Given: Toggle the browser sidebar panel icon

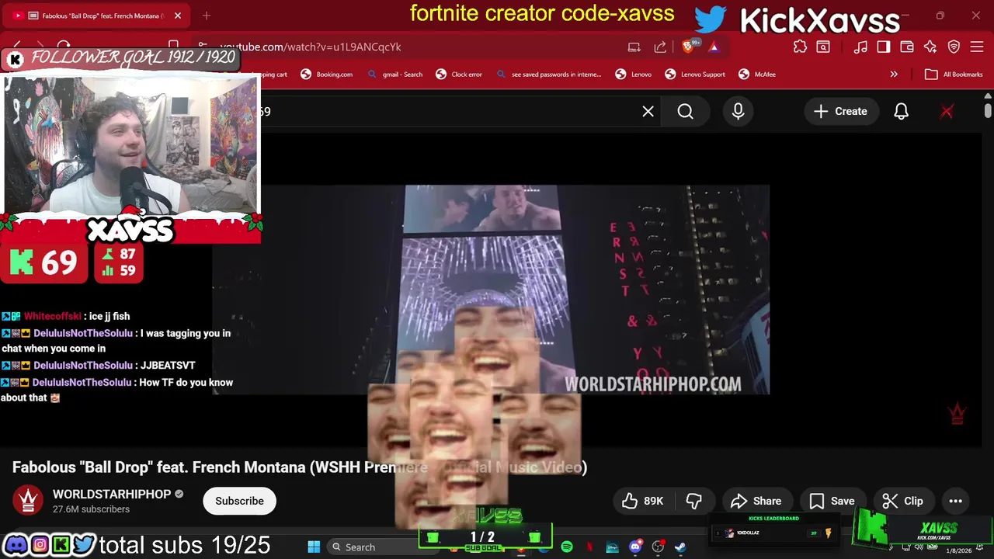Looking at the screenshot, I should pos(884,47).
